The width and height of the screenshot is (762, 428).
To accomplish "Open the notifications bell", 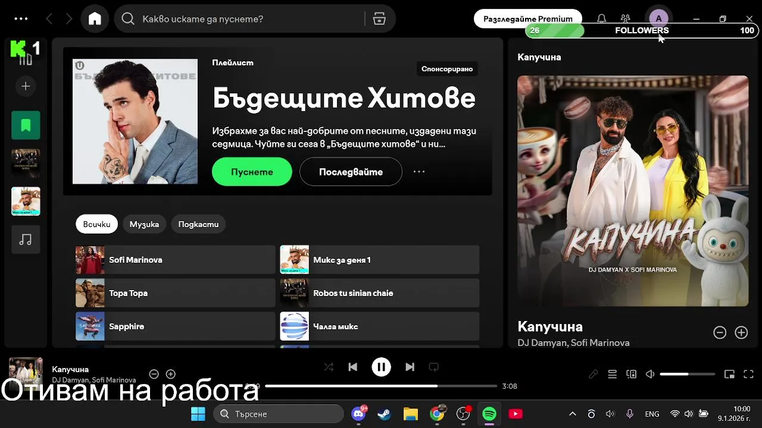I will pos(602,18).
